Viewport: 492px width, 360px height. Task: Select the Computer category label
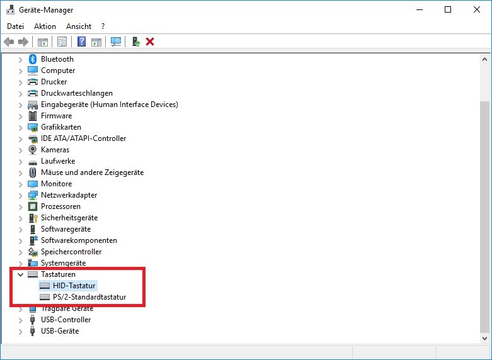tap(58, 70)
